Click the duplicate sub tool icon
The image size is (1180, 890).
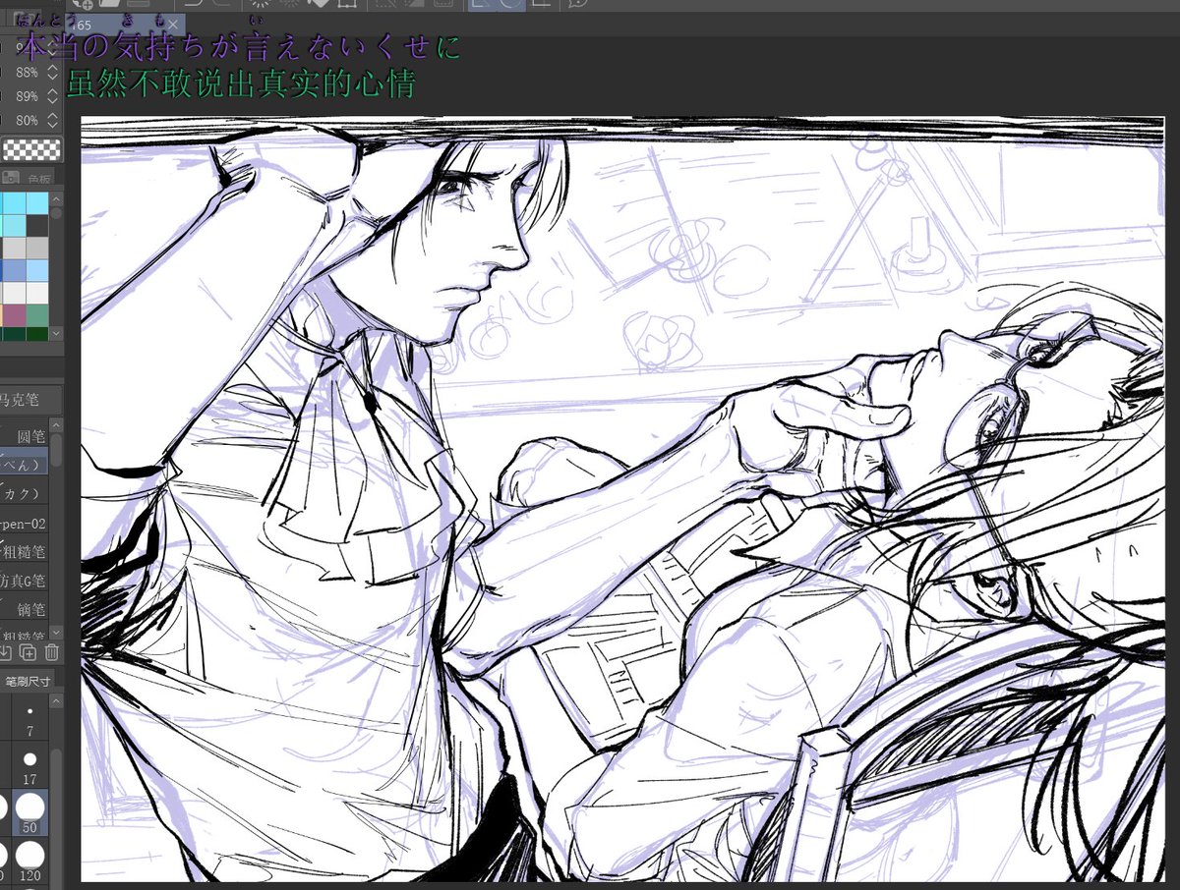click(29, 651)
